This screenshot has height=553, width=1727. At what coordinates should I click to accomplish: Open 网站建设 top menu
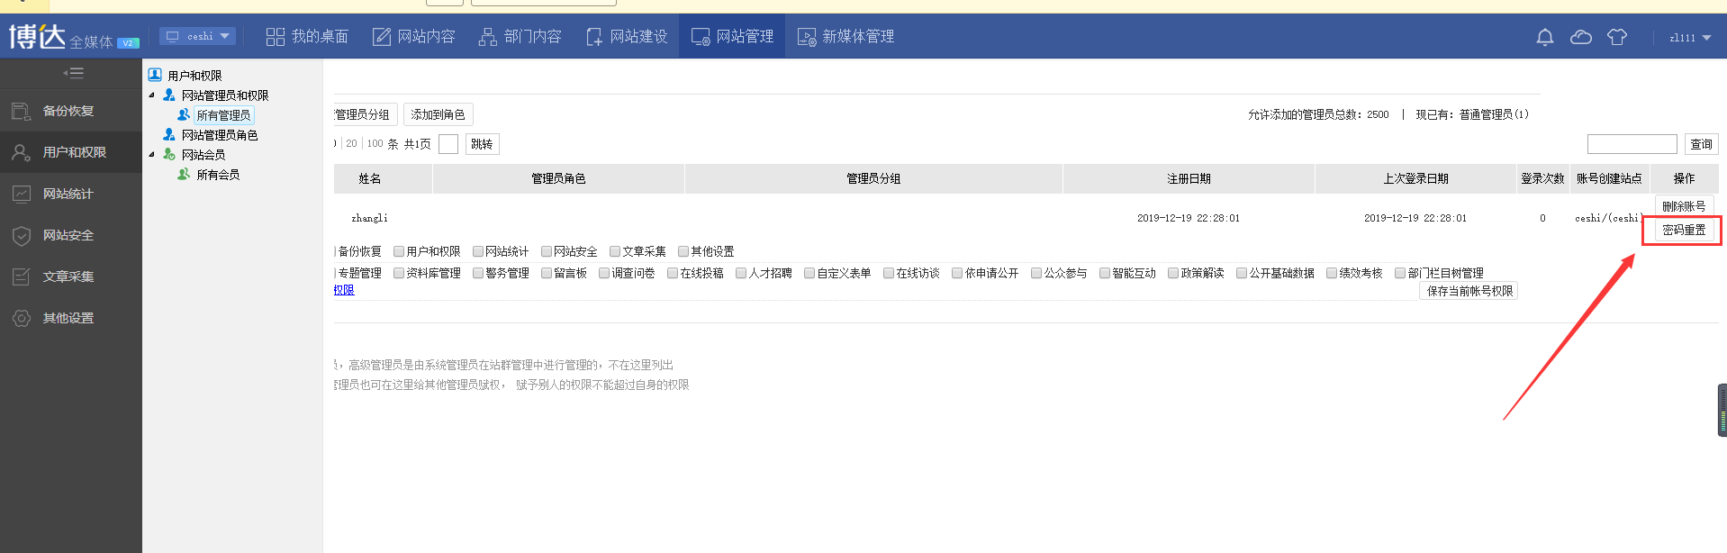click(626, 37)
